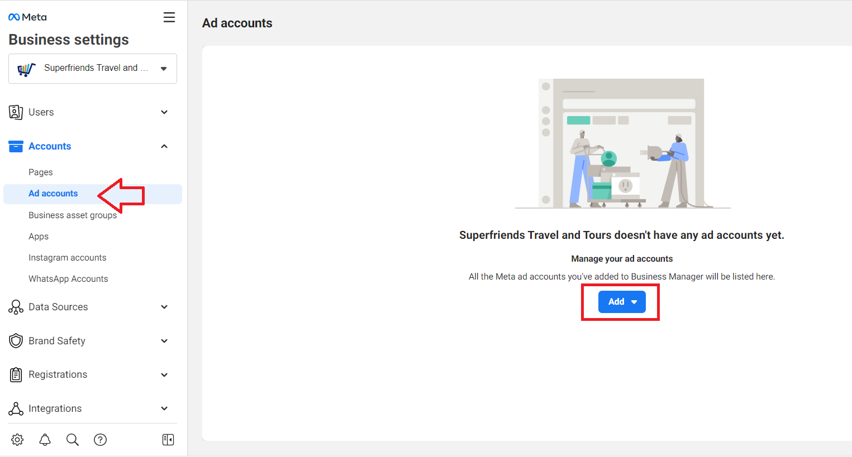The width and height of the screenshot is (852, 457).
Task: Click the Meta logo
Action: [27, 17]
